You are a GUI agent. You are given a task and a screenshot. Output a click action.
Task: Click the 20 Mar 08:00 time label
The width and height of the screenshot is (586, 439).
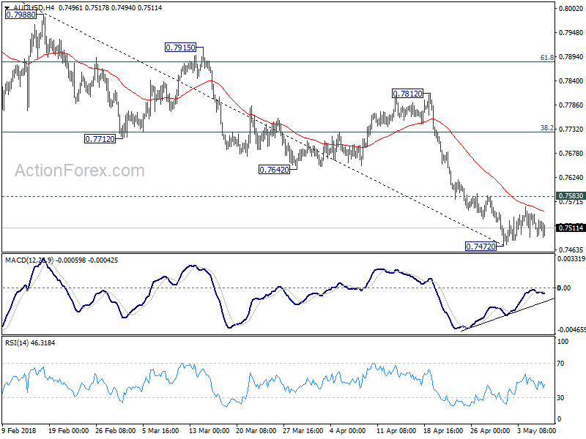[256, 430]
